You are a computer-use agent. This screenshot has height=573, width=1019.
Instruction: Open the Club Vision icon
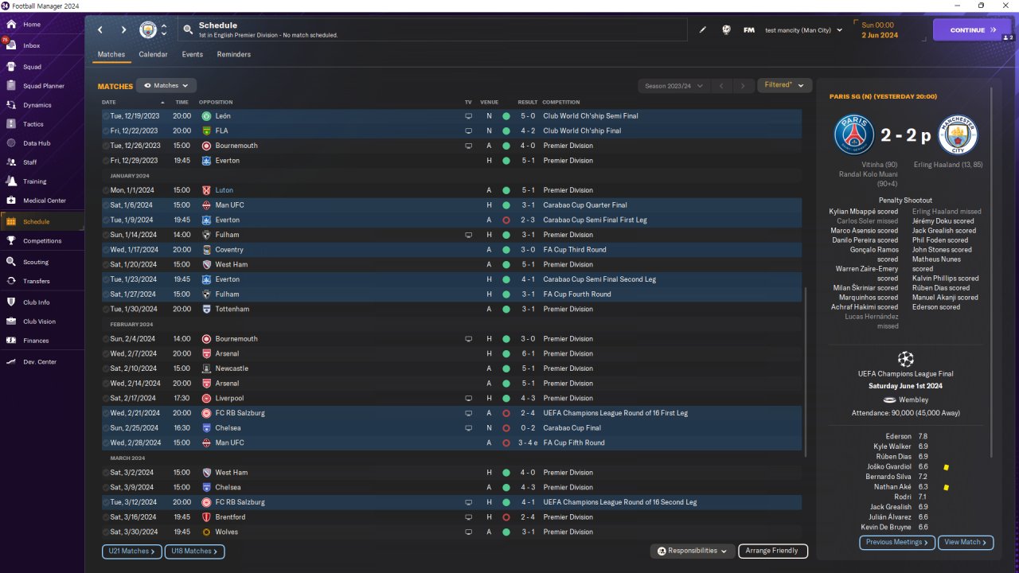point(11,322)
